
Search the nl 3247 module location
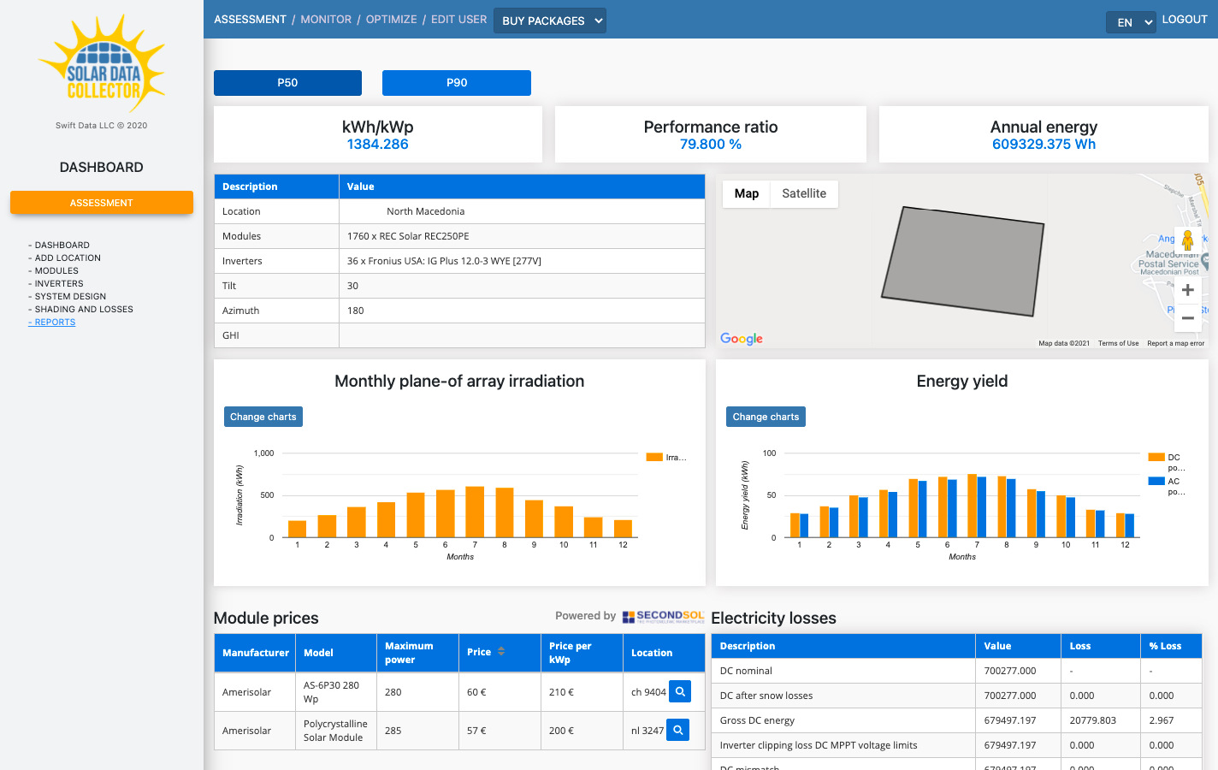[679, 730]
